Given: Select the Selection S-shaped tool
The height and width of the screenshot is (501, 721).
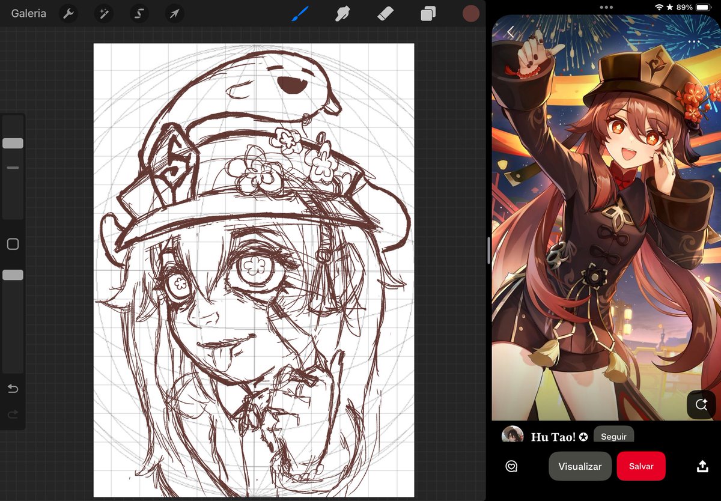Looking at the screenshot, I should (x=139, y=13).
